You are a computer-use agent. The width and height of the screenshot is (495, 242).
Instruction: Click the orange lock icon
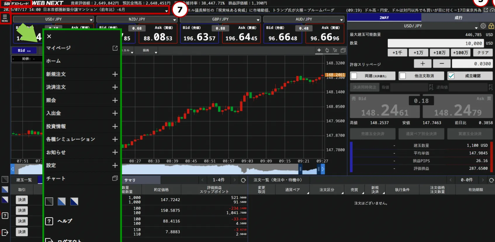pos(491,26)
